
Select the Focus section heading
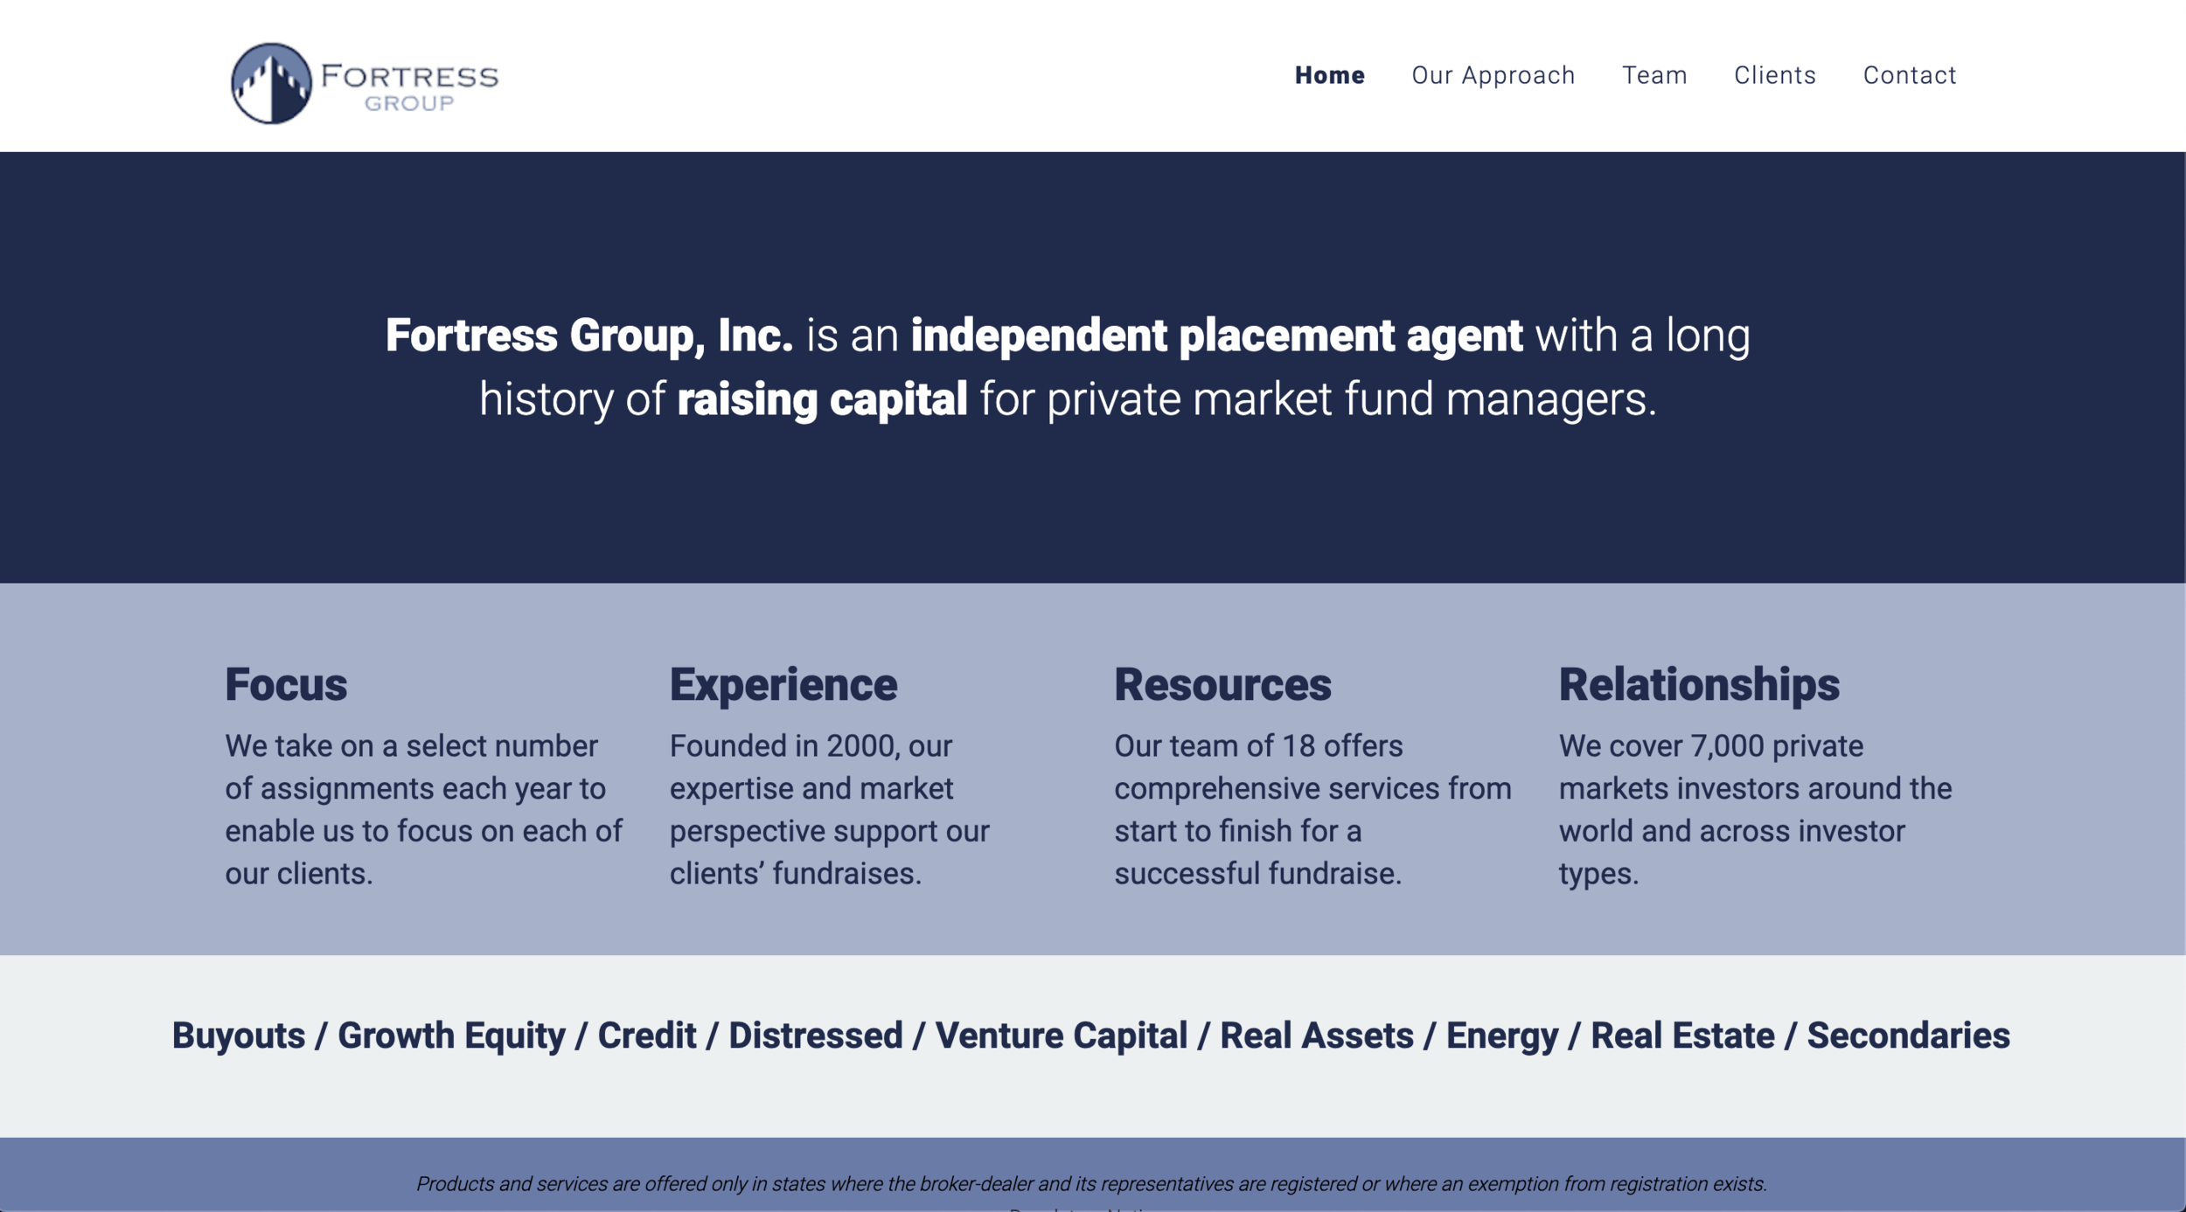point(286,684)
